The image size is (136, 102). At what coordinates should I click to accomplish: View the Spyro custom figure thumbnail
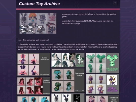[x=102, y=84]
